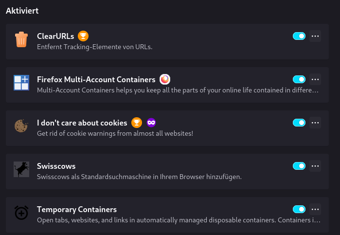
Task: Click the purple private browsing mask badge
Action: [151, 123]
